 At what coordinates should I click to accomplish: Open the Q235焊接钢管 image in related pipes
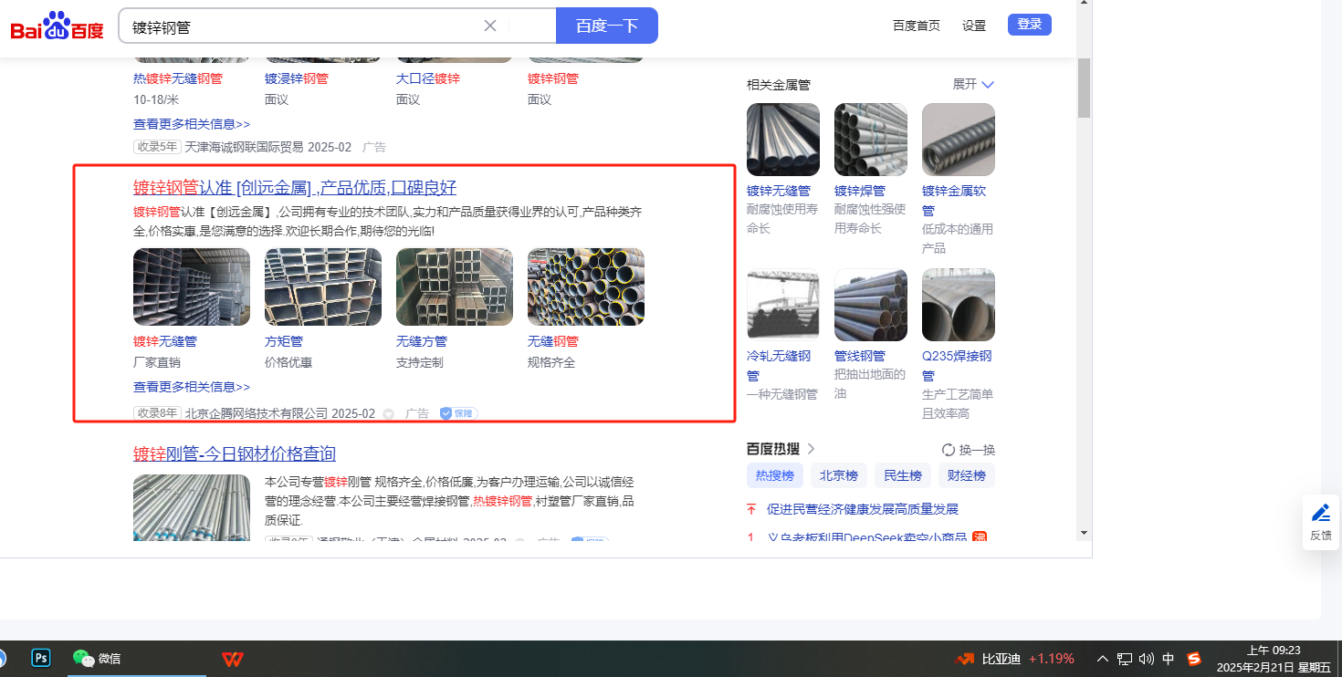click(959, 305)
